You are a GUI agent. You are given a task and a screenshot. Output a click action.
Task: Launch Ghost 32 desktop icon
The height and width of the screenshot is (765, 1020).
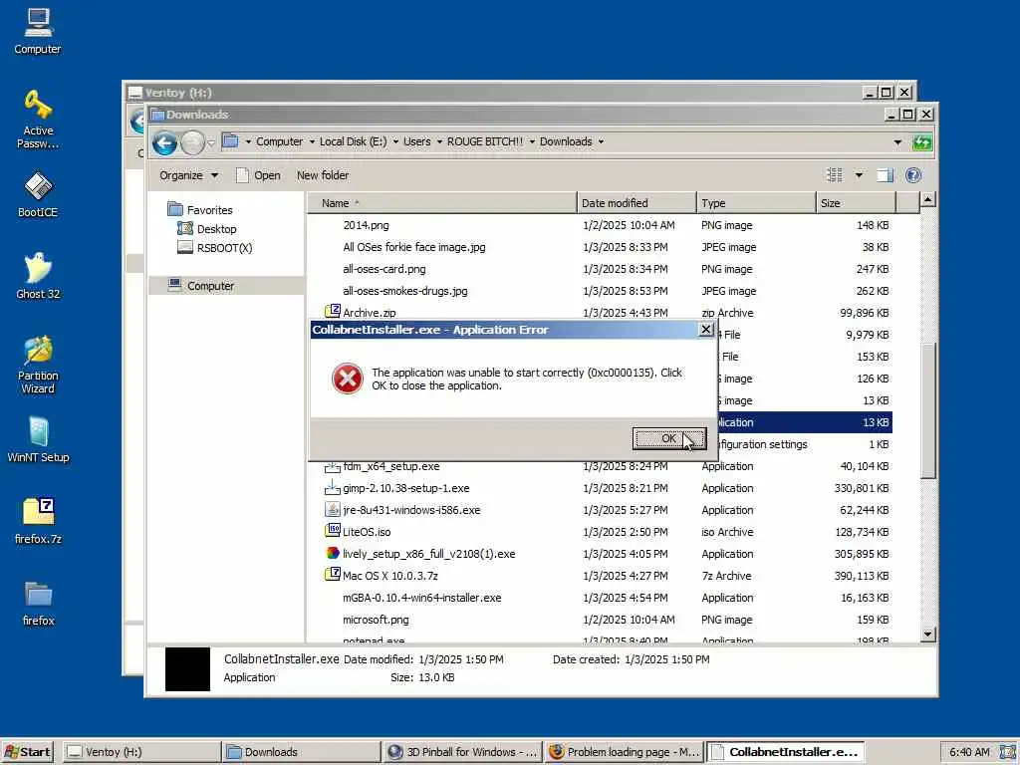click(38, 276)
